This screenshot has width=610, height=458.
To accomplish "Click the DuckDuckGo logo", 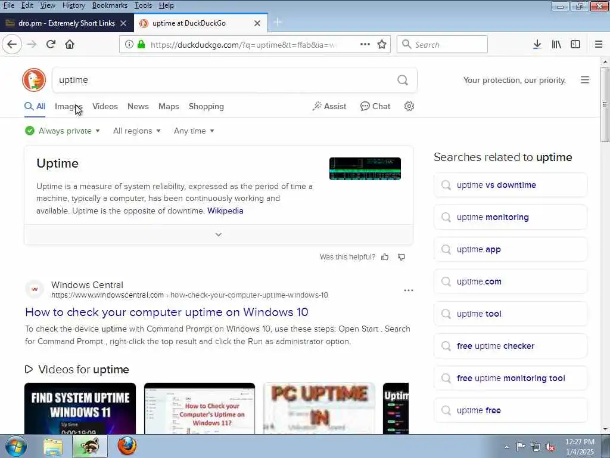I will tap(34, 80).
